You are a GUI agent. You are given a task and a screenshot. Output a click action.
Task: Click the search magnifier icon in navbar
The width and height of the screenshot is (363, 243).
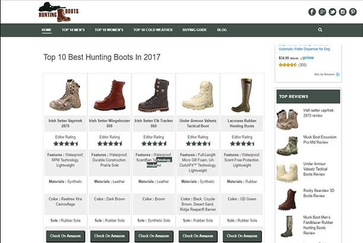320,30
